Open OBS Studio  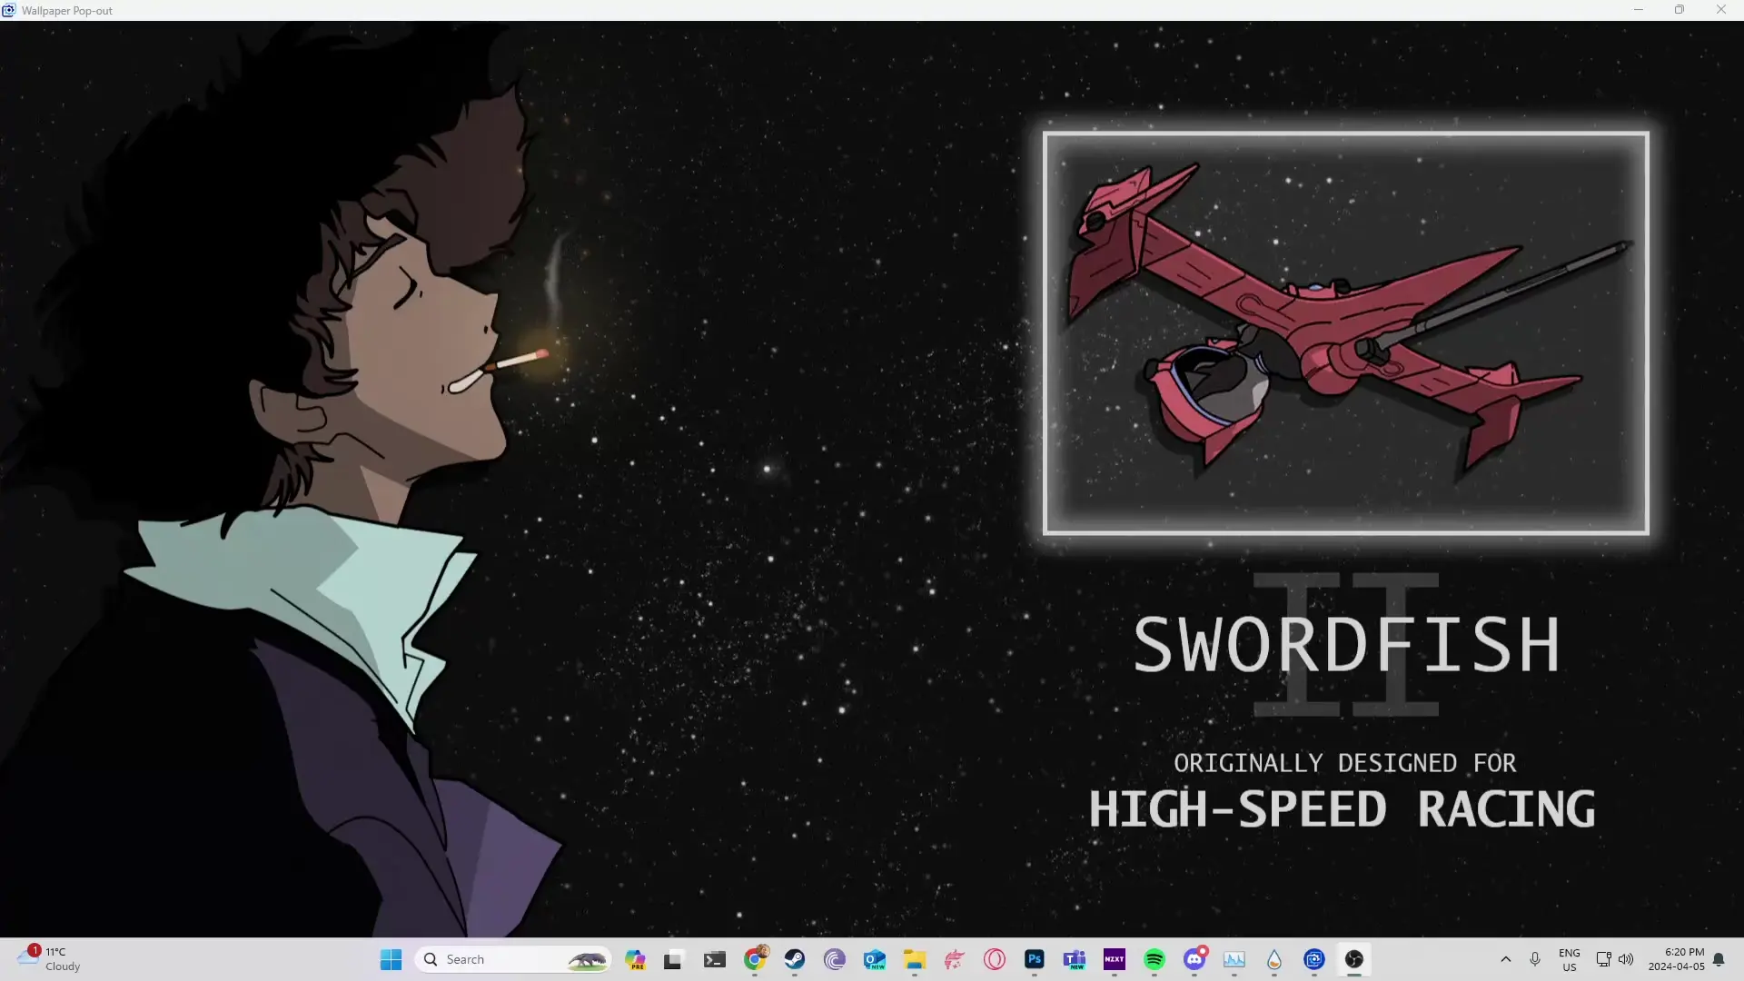[1354, 960]
